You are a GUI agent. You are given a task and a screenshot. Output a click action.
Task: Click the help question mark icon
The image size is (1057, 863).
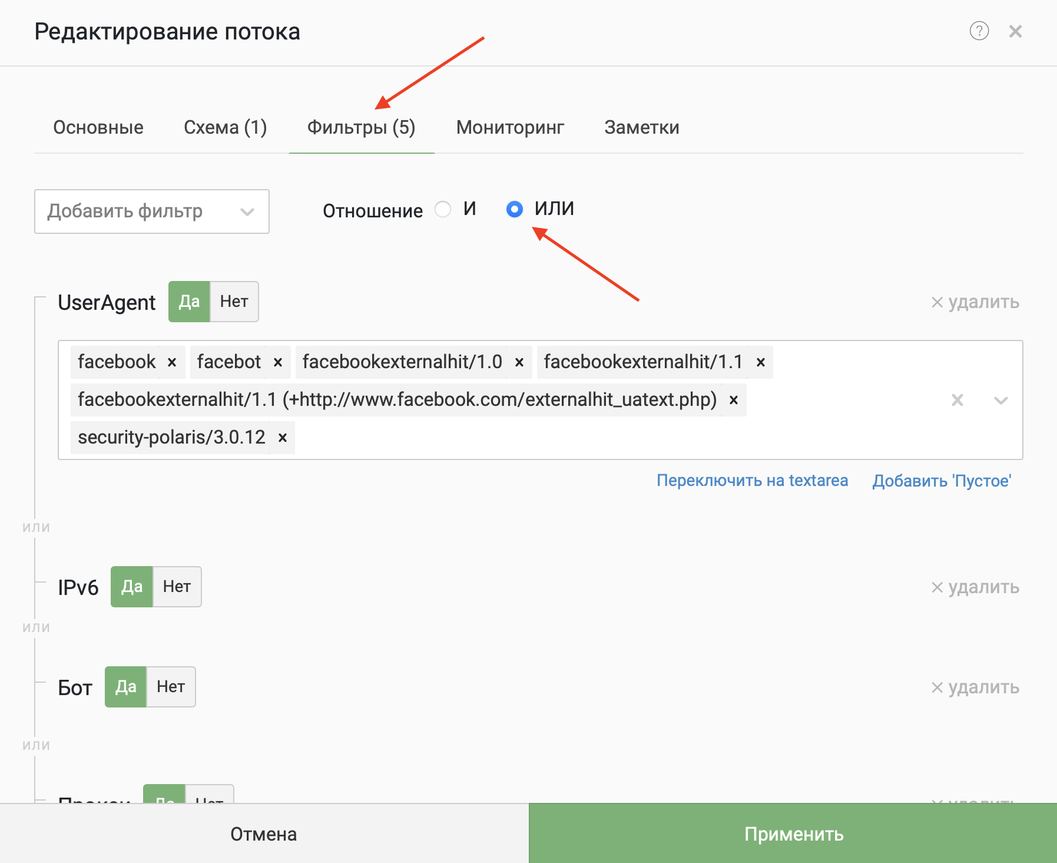[979, 31]
